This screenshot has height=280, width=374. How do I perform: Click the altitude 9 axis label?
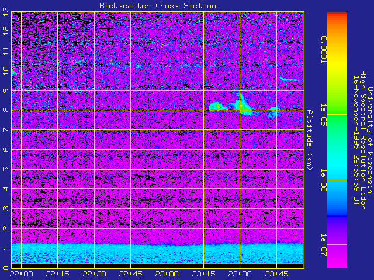coord(6,90)
